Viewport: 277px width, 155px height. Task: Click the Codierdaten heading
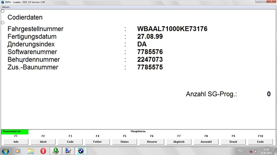tap(25, 18)
